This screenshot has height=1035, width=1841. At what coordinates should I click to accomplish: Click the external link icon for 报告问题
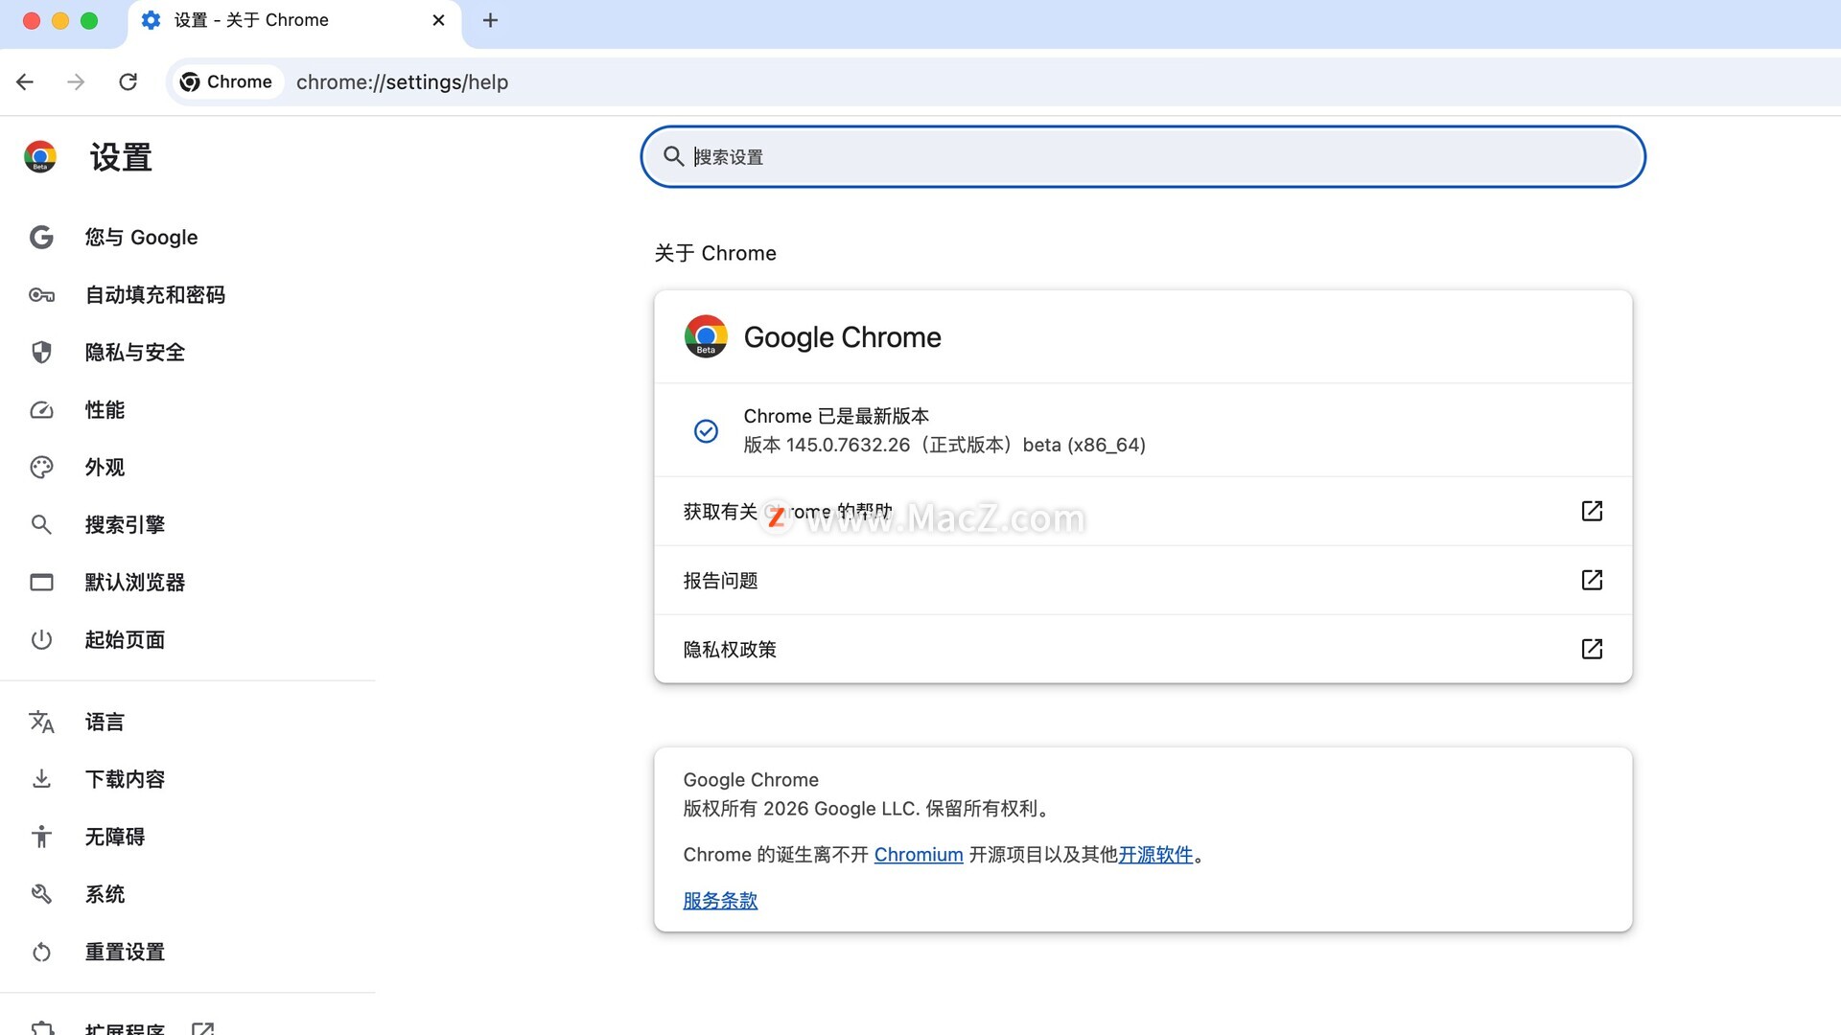coord(1591,580)
